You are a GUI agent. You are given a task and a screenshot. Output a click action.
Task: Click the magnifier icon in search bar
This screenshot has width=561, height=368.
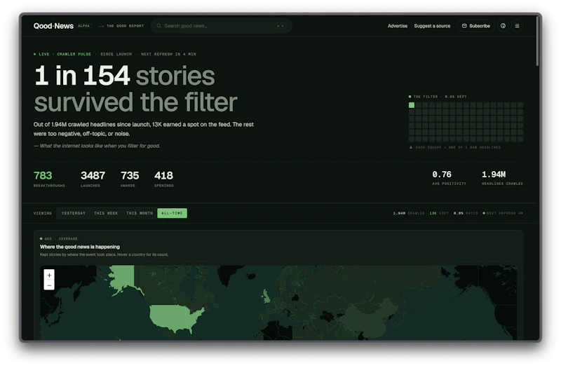tap(159, 26)
